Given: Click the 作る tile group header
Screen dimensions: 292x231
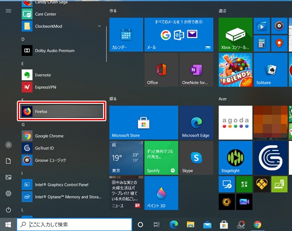Looking at the screenshot, I should click(x=113, y=11).
